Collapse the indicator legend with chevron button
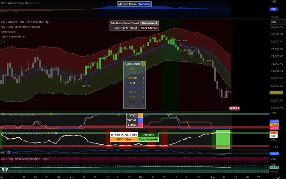Viewport: 286px width, 179px height. coord(4,42)
